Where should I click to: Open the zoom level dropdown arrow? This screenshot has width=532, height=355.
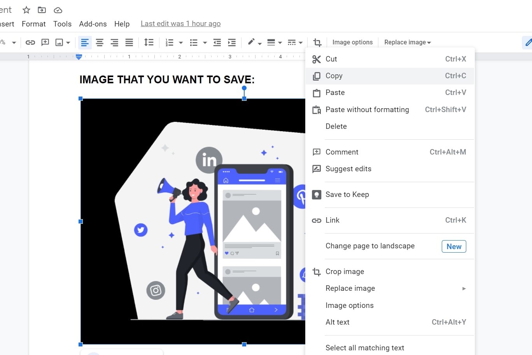[x=14, y=42]
